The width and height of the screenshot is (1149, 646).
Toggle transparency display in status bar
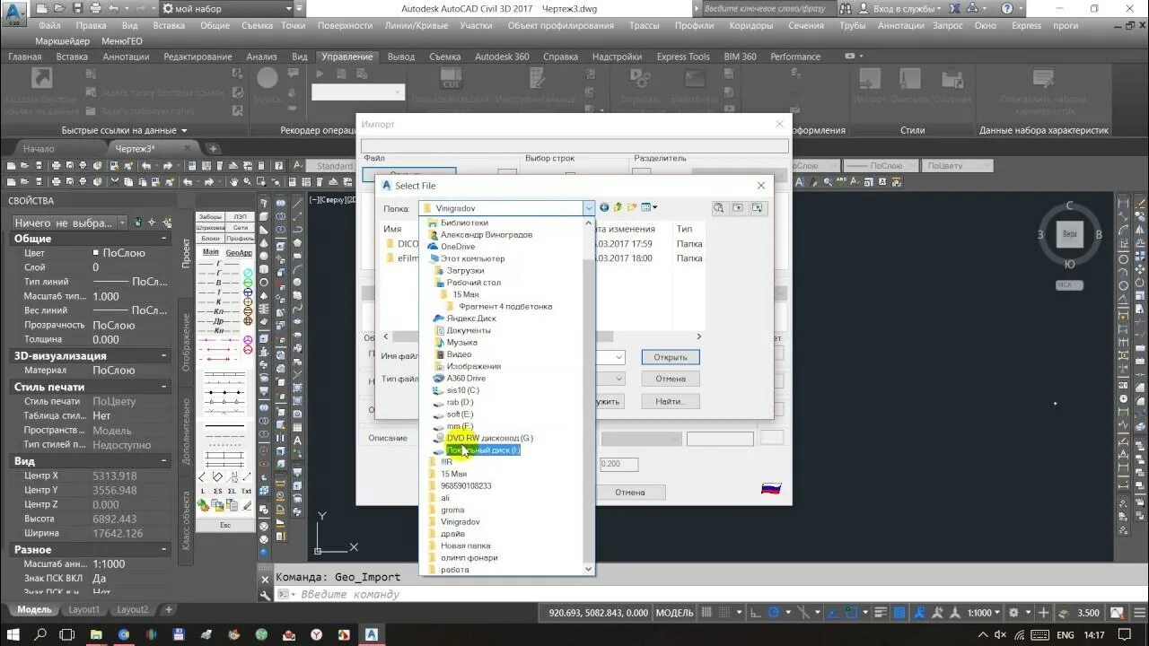click(x=900, y=613)
